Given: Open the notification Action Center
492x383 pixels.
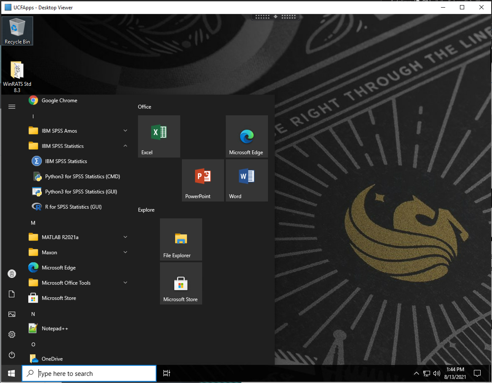Looking at the screenshot, I should (x=477, y=373).
